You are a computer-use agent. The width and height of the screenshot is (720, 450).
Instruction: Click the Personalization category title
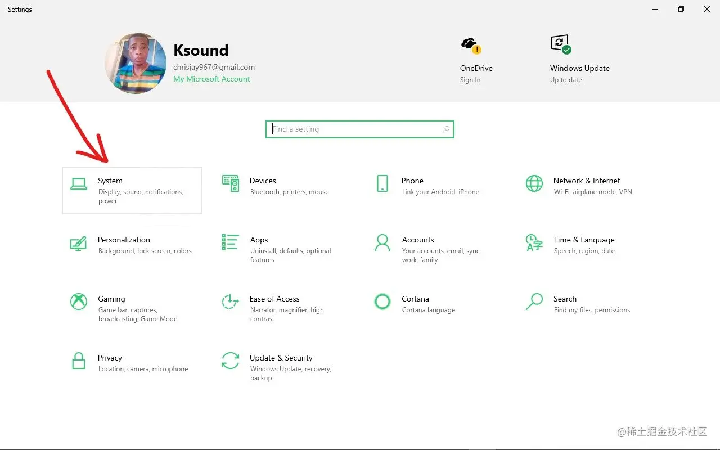point(124,240)
